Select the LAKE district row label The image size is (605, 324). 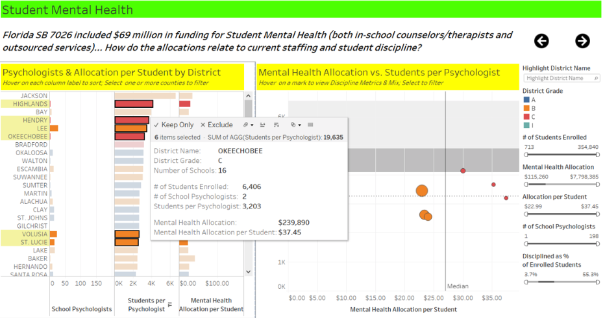click(40, 251)
